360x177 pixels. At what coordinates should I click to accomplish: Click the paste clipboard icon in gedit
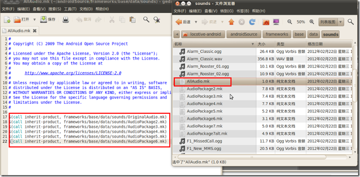(x=132, y=19)
